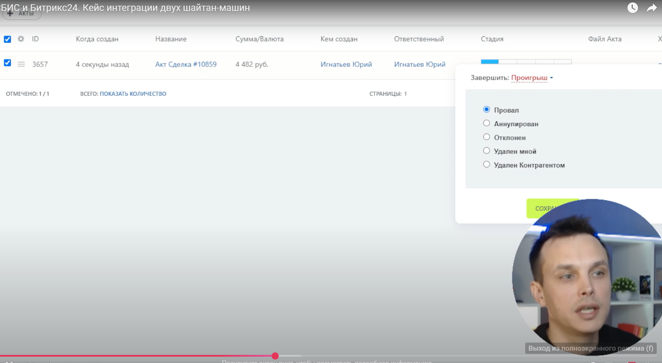Select the Провал radio option
Screen dimensions: 662x363
click(x=486, y=110)
